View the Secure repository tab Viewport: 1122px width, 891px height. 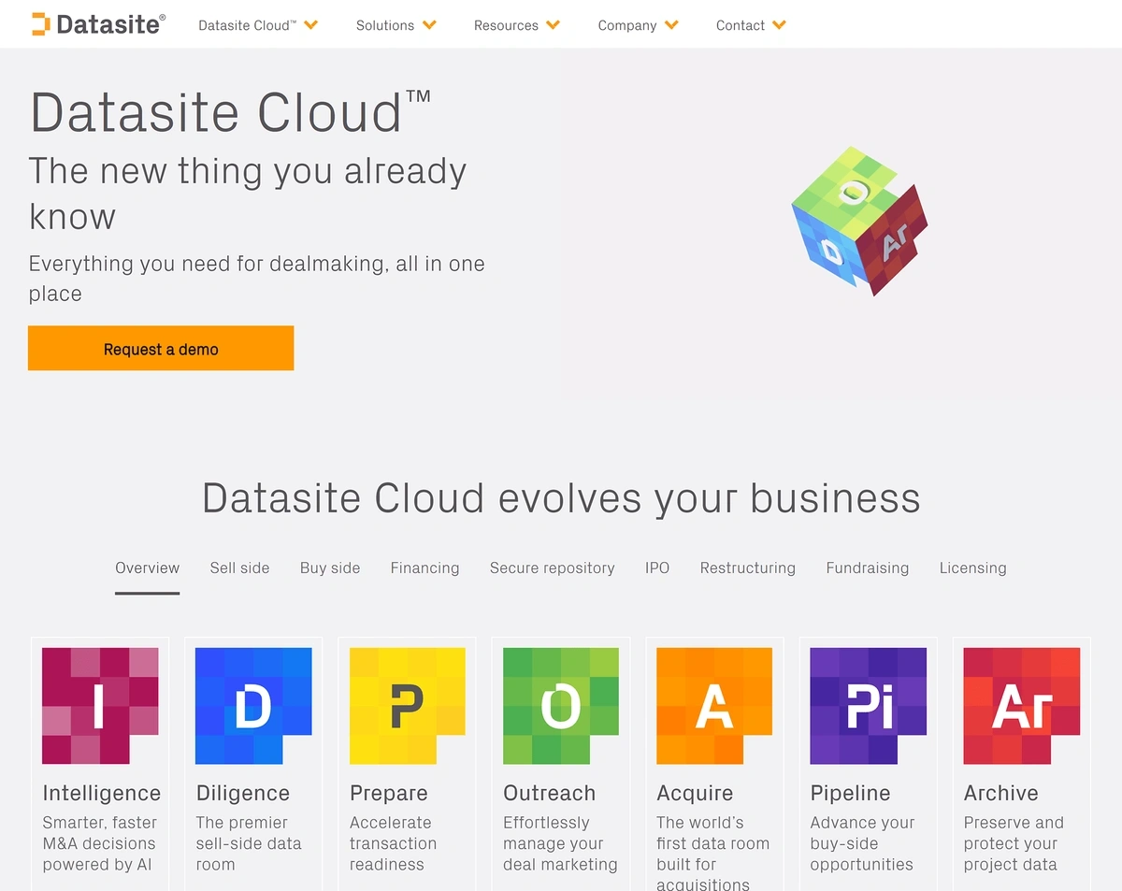[553, 568]
